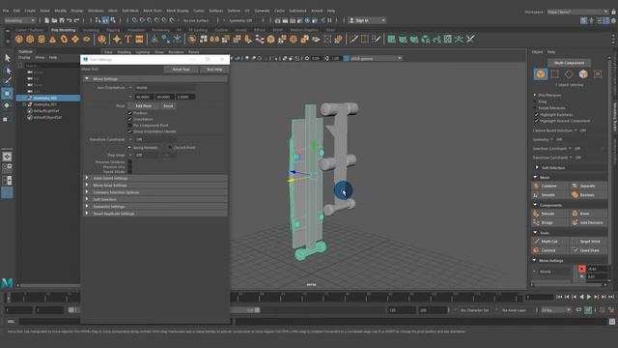The width and height of the screenshot is (618, 348).
Task: Click the Play forward playback button
Action: click(589, 297)
